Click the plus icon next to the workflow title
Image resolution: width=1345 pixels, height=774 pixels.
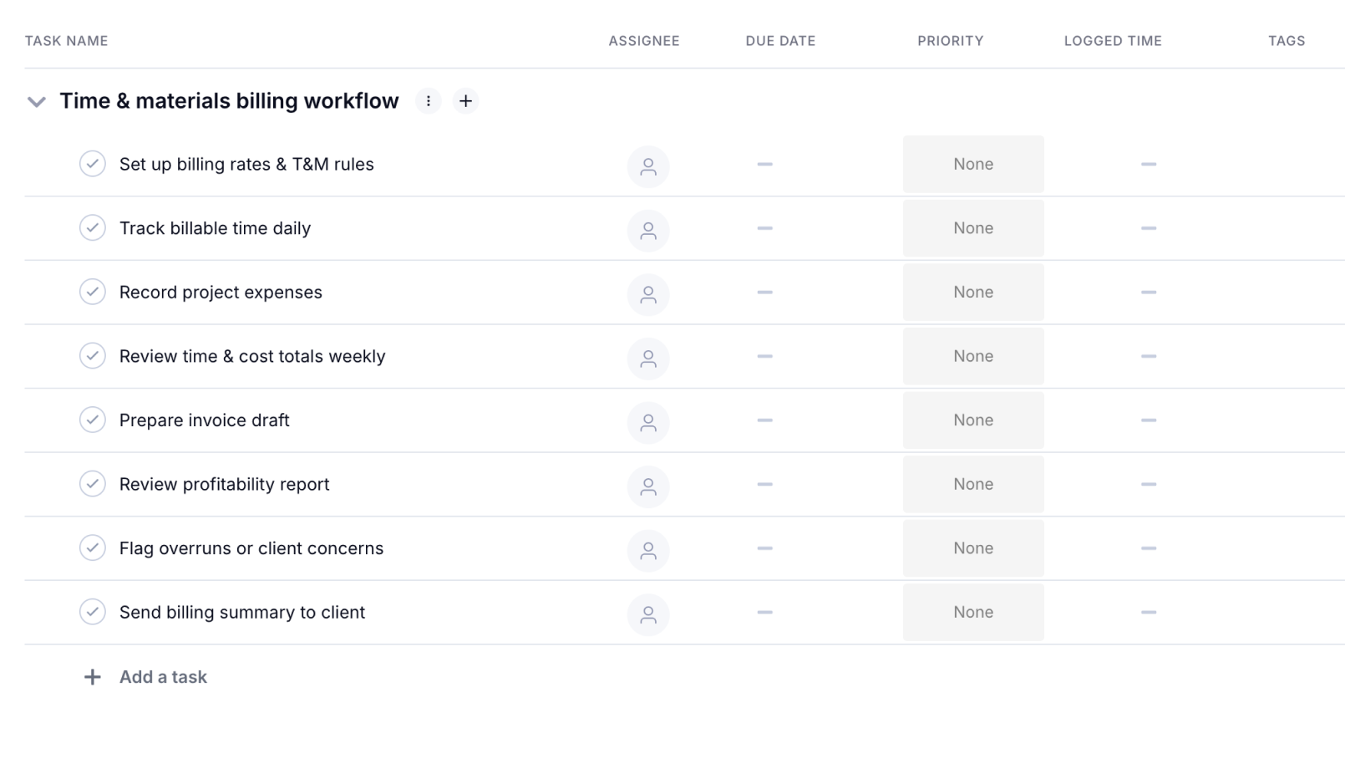pyautogui.click(x=465, y=101)
